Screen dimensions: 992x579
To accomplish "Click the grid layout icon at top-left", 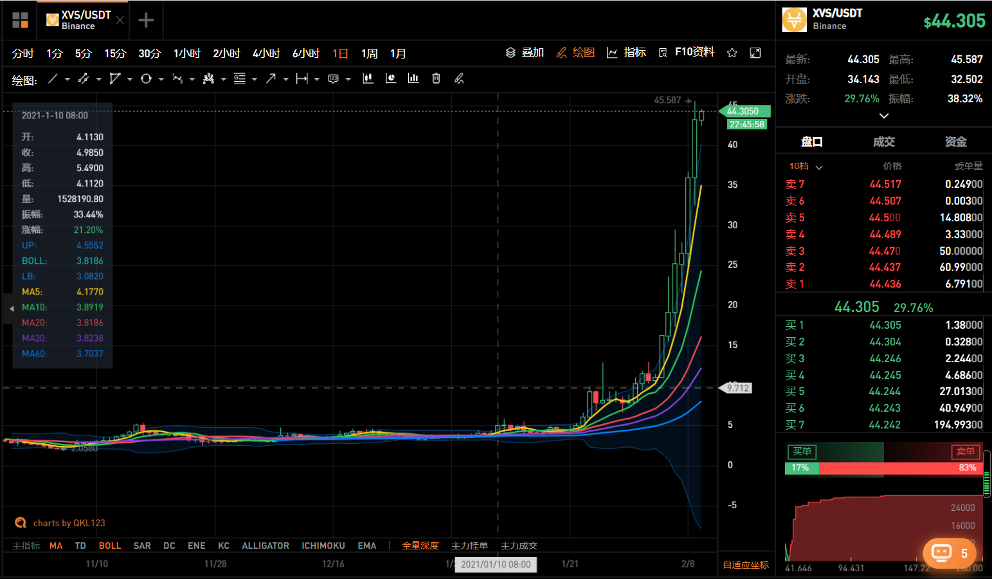I will [x=20, y=21].
